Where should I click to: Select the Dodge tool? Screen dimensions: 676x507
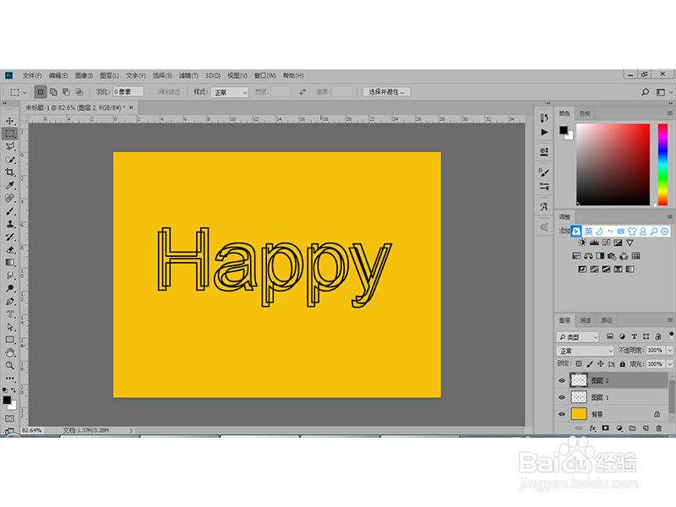coord(9,288)
